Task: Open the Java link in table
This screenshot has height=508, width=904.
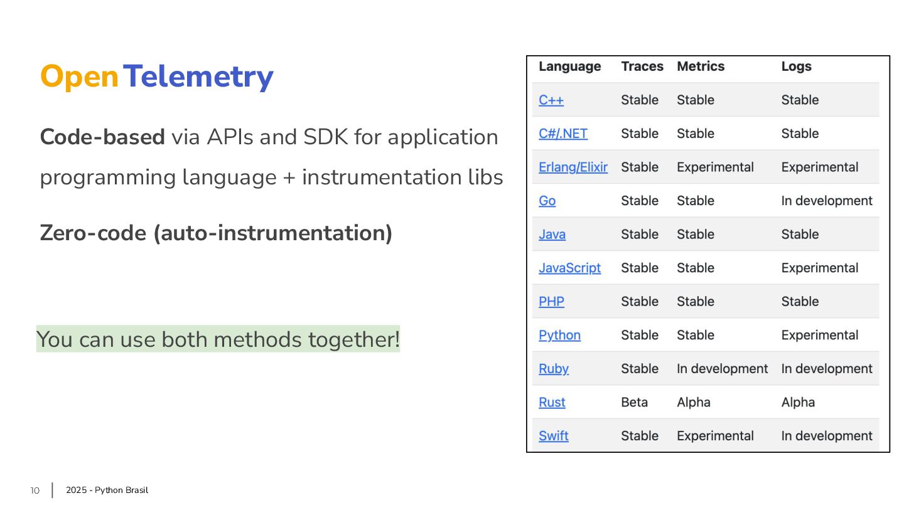Action: (552, 235)
